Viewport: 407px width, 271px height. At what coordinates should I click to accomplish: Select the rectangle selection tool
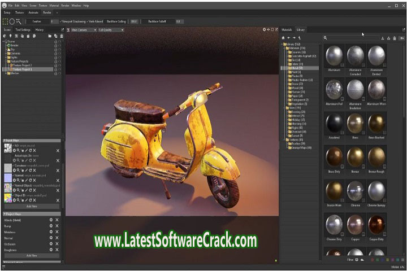[x=5, y=21]
